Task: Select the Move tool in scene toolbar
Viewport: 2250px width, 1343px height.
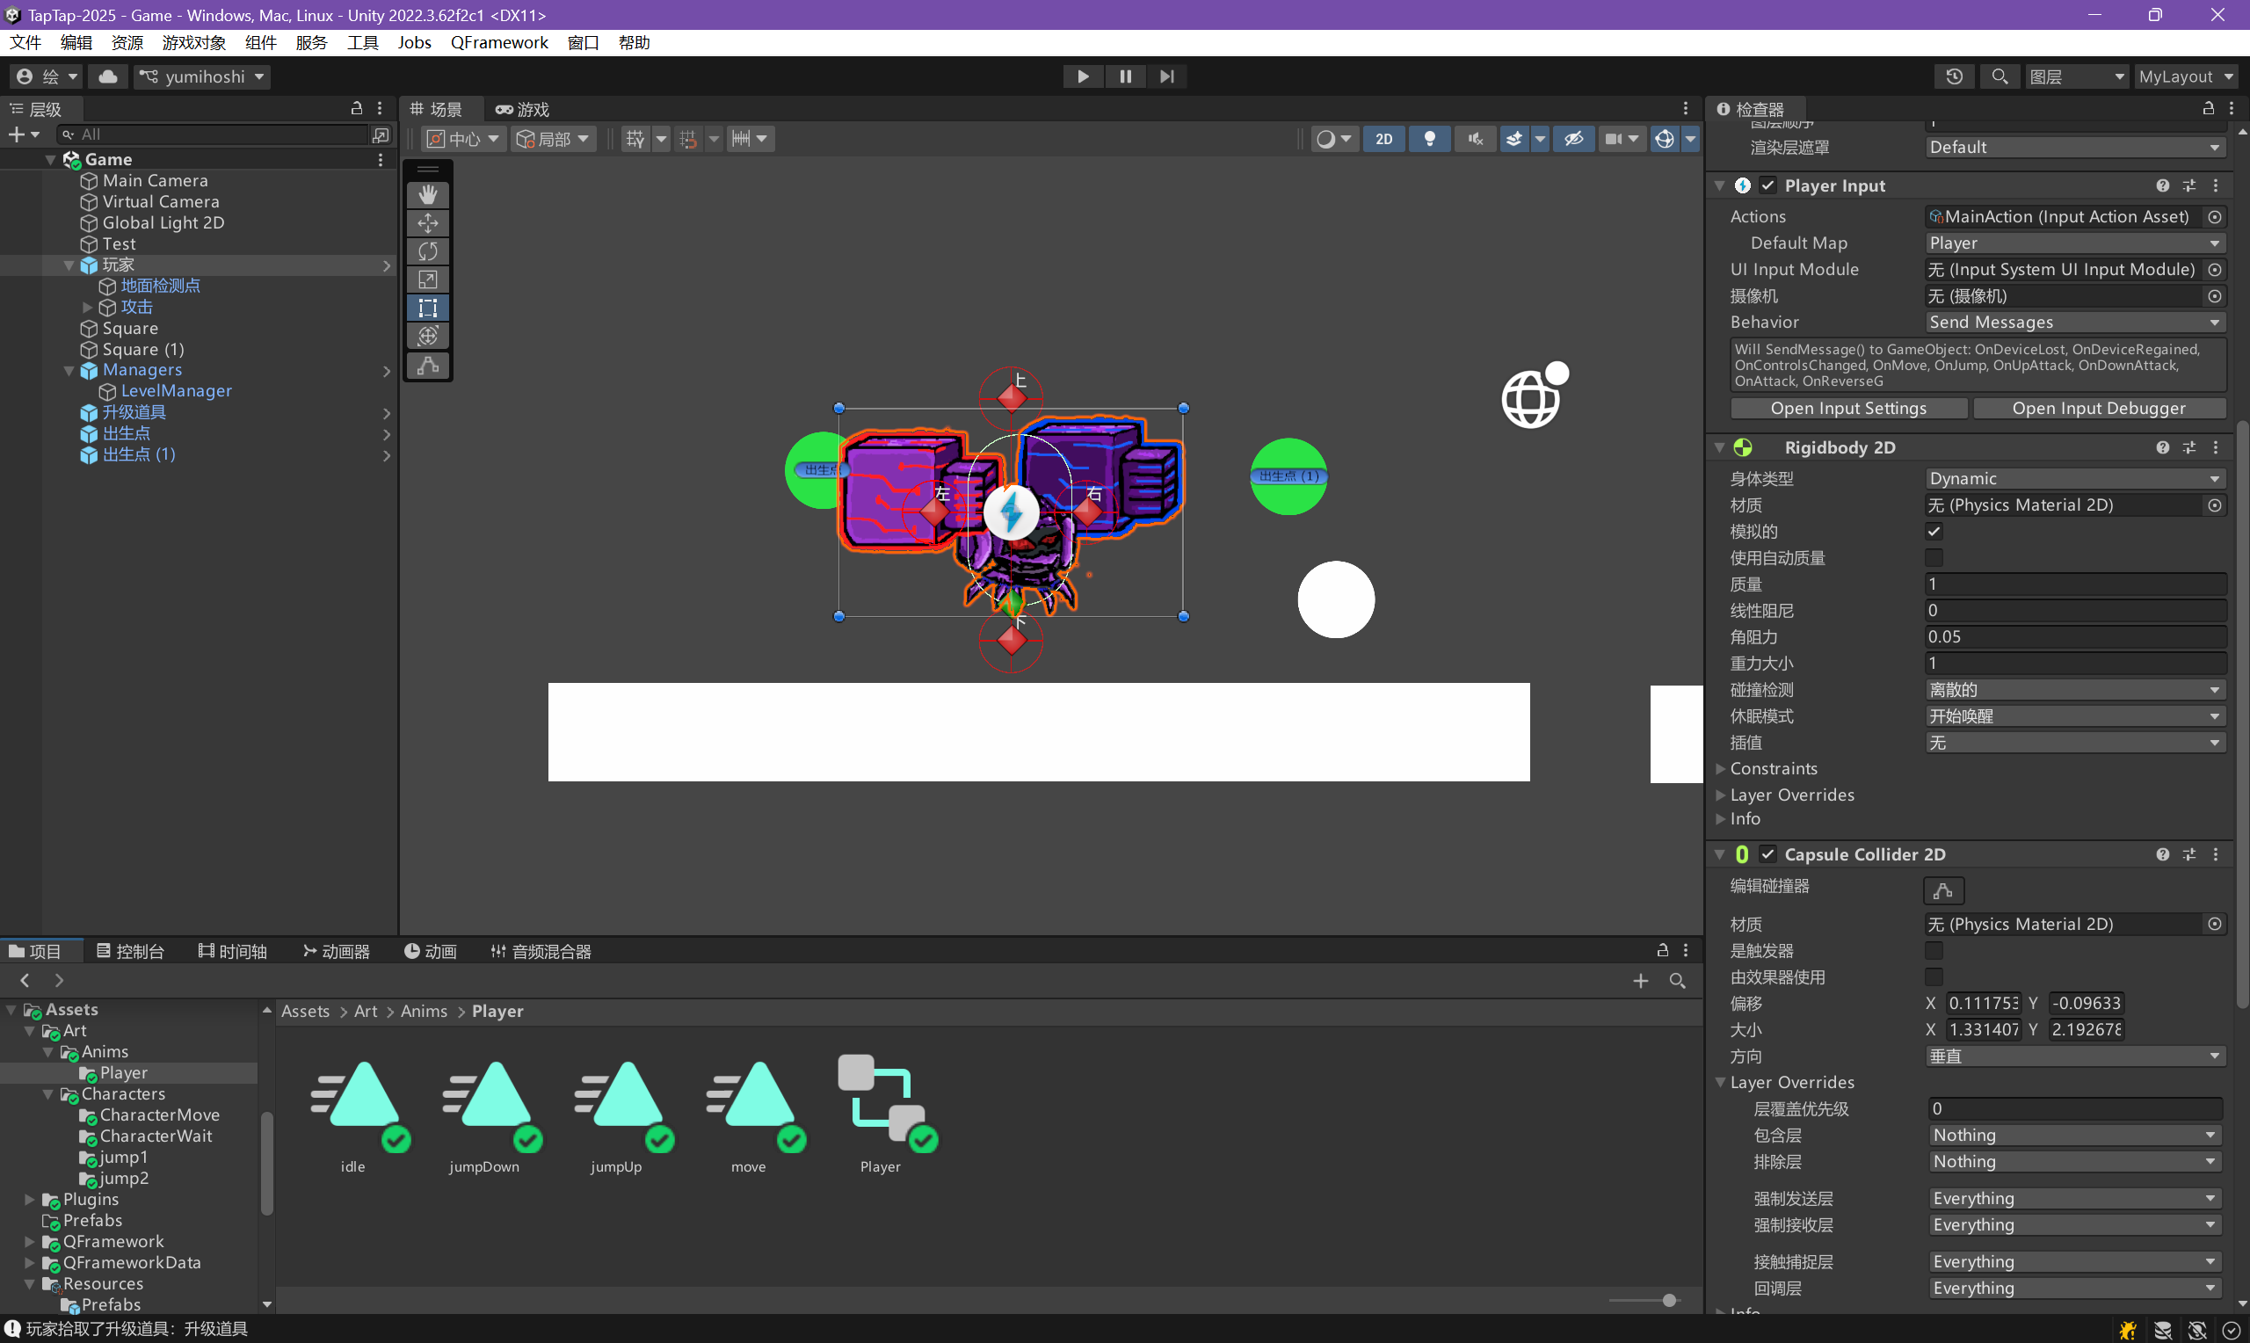Action: pyautogui.click(x=428, y=222)
